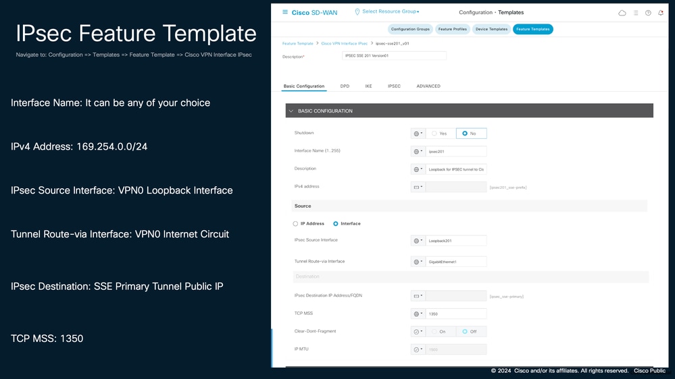Switch to Configuration Groups
This screenshot has height=379, width=675.
tap(410, 29)
